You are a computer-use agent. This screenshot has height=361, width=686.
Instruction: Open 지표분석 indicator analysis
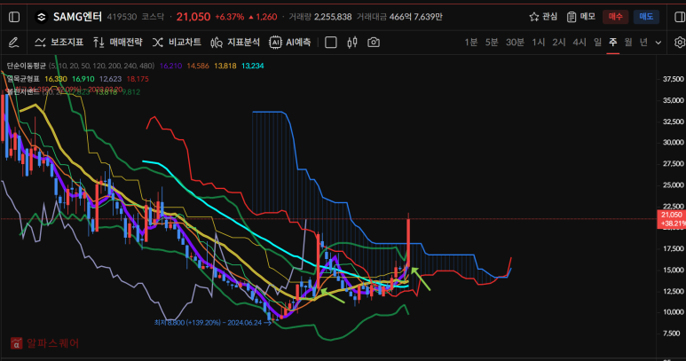point(235,43)
